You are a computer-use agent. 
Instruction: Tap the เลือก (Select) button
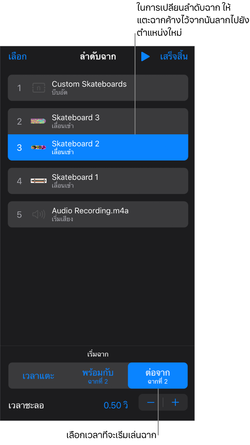[17, 57]
